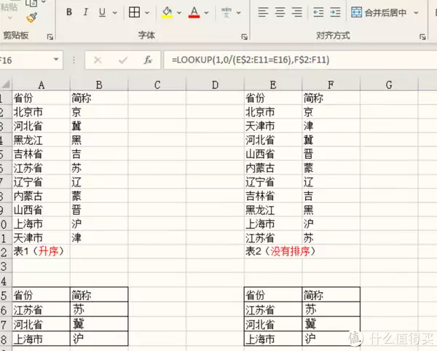Viewport: 437px width, 351px height.
Task: Cancel formula entry with X button
Action: coord(98,60)
